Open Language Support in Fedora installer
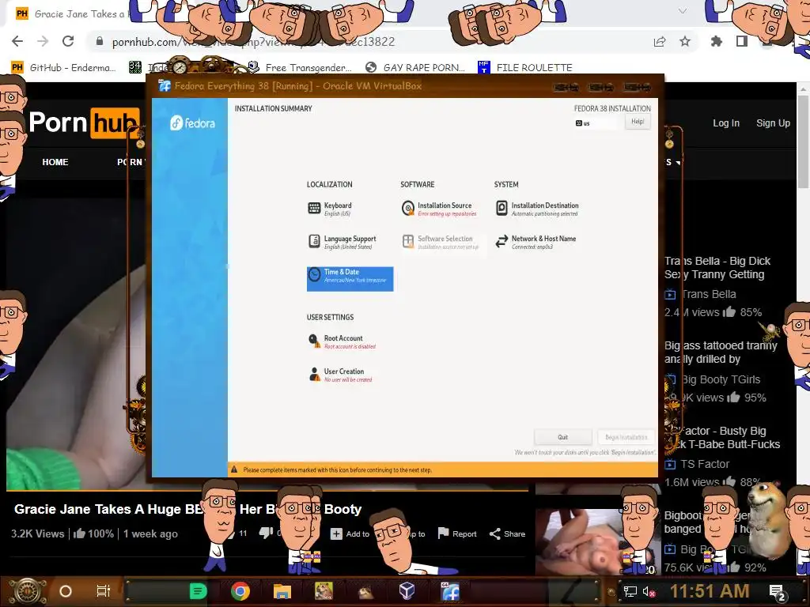The image size is (810, 607). (342, 242)
